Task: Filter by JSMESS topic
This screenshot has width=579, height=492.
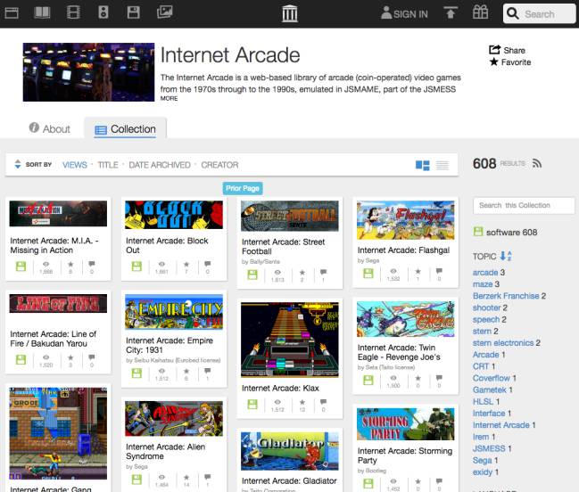Action: point(489,448)
